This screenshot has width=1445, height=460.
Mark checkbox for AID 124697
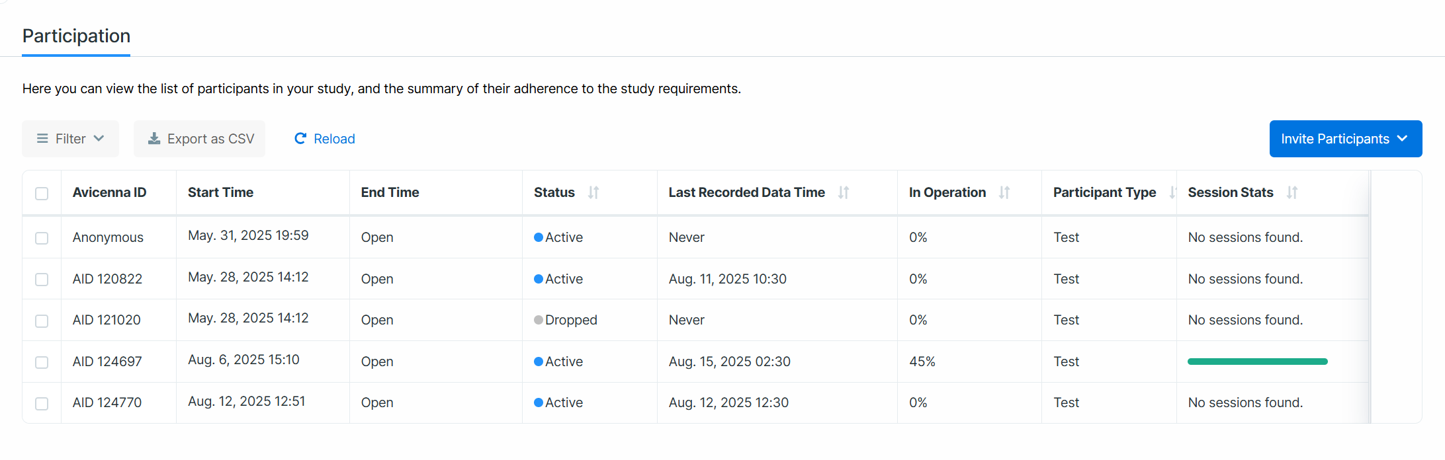pyautogui.click(x=42, y=362)
